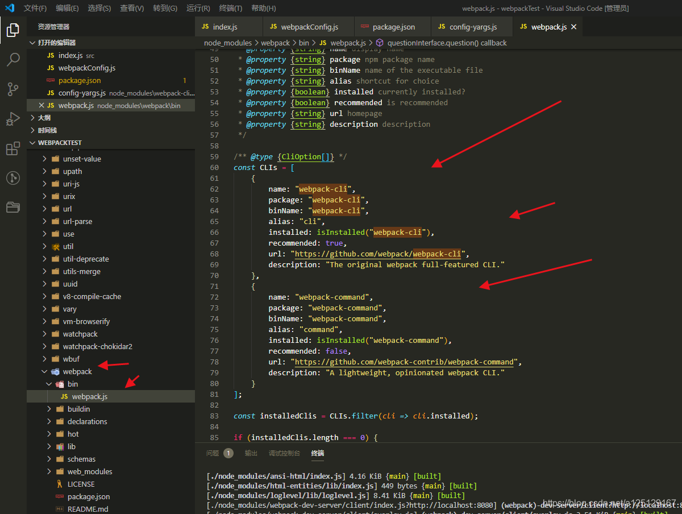682x514 pixels.
Task: Open the 帮助(H) menu
Action: click(263, 8)
